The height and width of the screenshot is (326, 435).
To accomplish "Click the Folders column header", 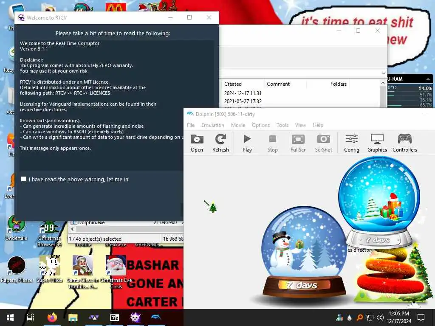I will click(x=328, y=84).
